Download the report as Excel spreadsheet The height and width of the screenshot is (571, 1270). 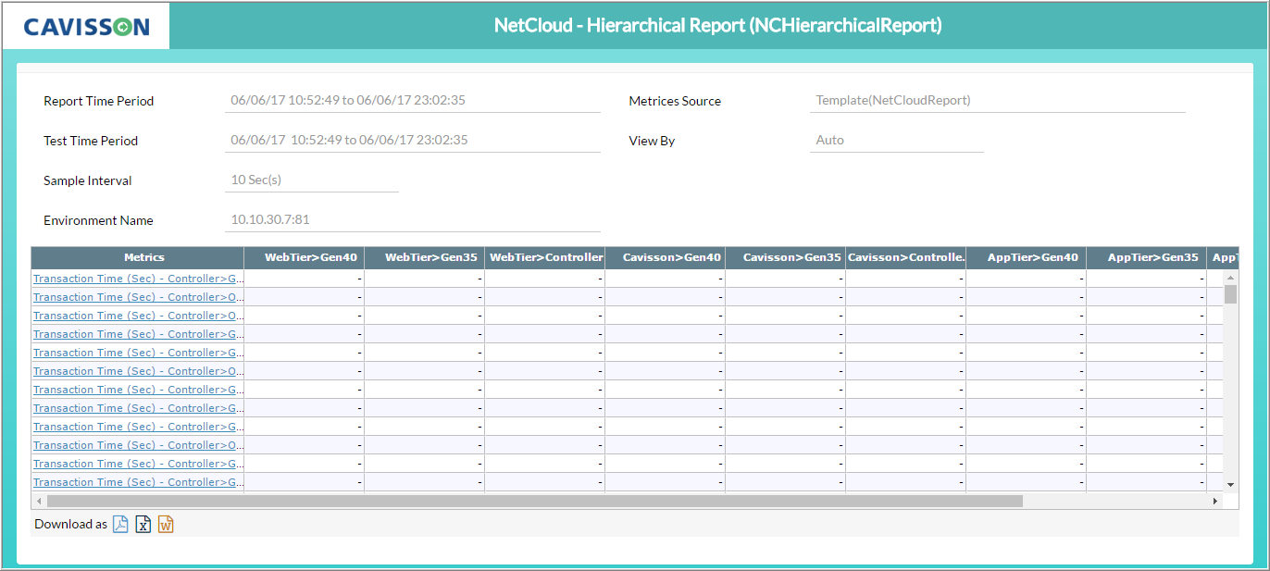click(143, 524)
